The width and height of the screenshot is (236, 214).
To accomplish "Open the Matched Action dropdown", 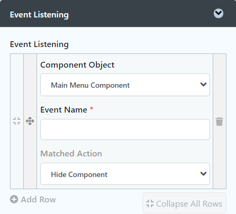I will click(x=125, y=174).
